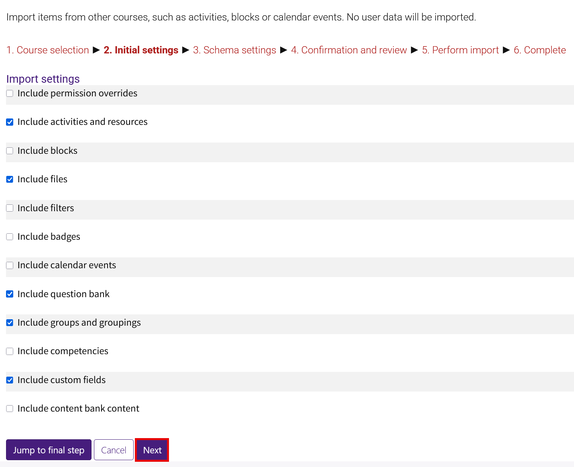
Task: Open step 3. Schema settings
Action: (x=234, y=50)
